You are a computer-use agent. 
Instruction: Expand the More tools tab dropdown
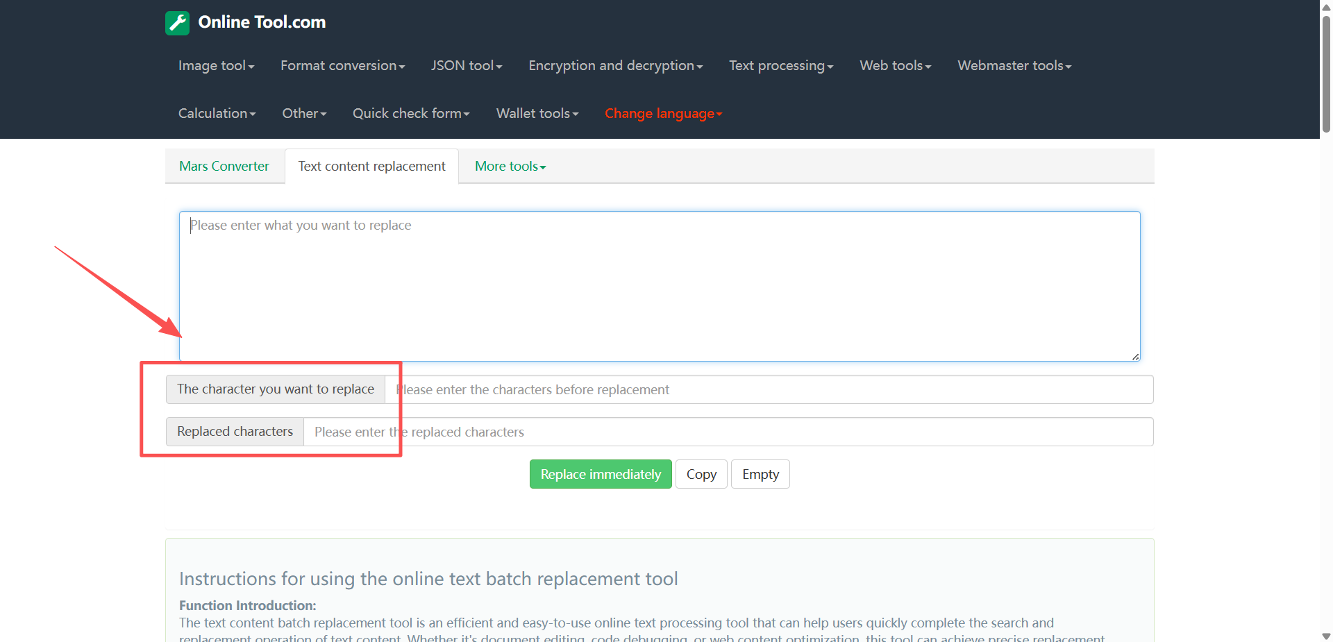[510, 167]
